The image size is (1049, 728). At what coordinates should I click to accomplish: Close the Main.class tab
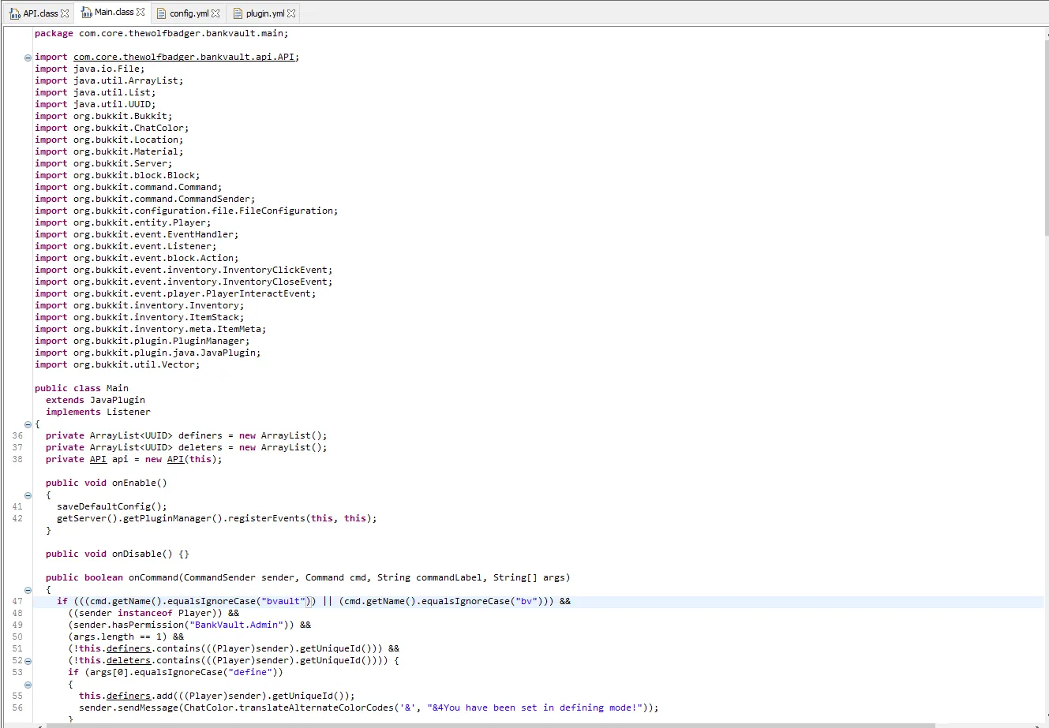click(140, 12)
